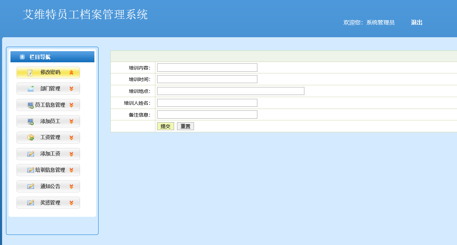The width and height of the screenshot is (457, 245).
Task: Click the 培训时间: label
Action: [x=140, y=80]
